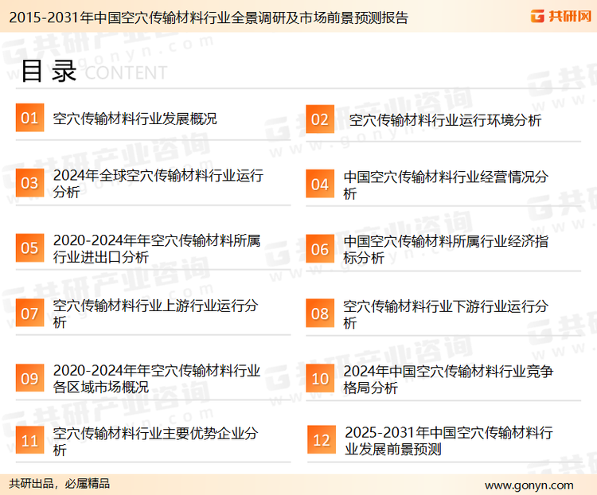Click the orange 08 number badge
This screenshot has height=495, width=597.
(320, 314)
